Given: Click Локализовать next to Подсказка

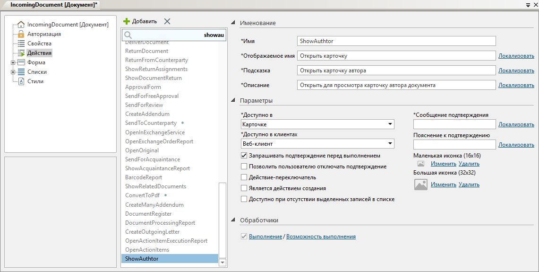Looking at the screenshot, I should coord(516,70).
